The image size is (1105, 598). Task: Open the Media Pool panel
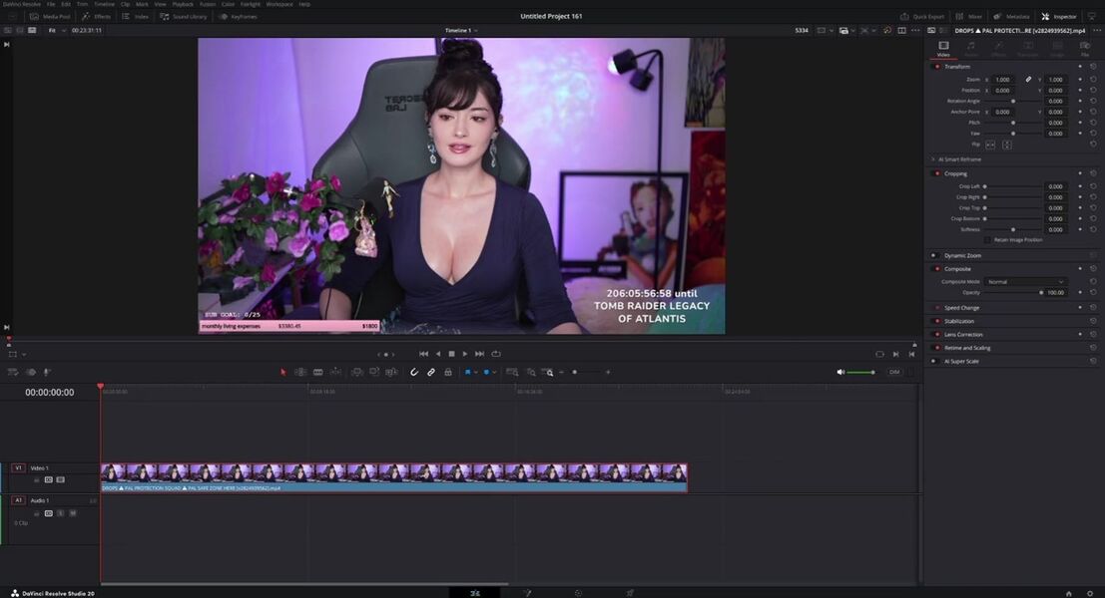(49, 16)
